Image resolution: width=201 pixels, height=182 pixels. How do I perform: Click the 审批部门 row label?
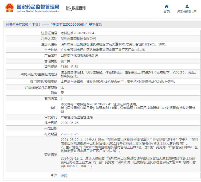click(x=51, y=117)
